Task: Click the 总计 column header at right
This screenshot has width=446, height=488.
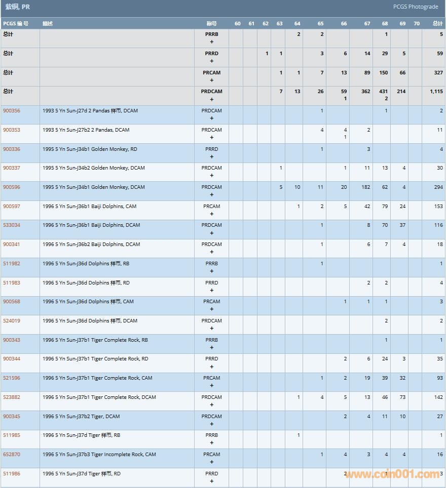Action: pos(437,24)
